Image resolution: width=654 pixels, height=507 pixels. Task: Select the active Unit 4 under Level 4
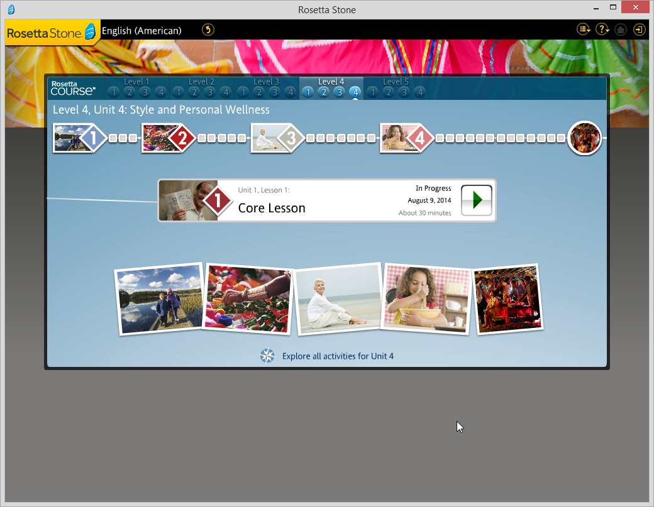click(355, 92)
